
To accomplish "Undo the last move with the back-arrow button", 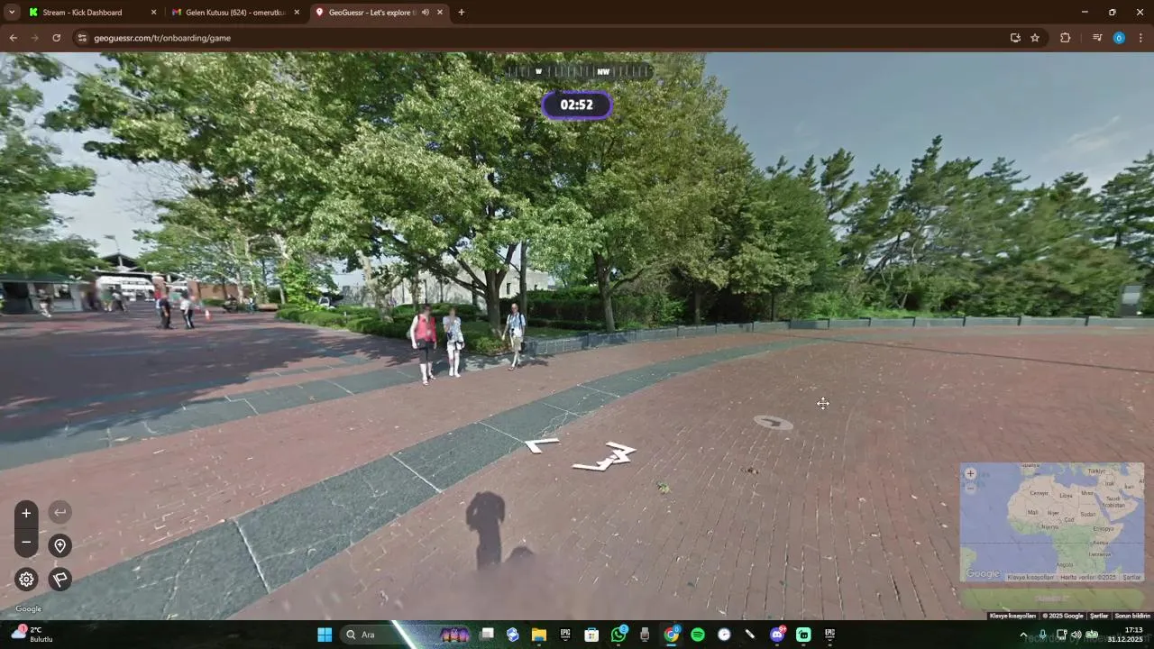I will (60, 513).
